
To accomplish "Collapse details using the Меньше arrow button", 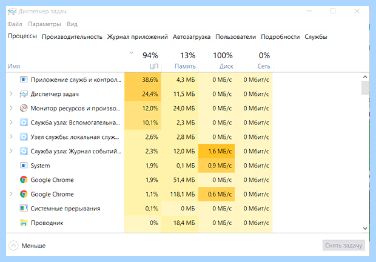I will coord(13,246).
